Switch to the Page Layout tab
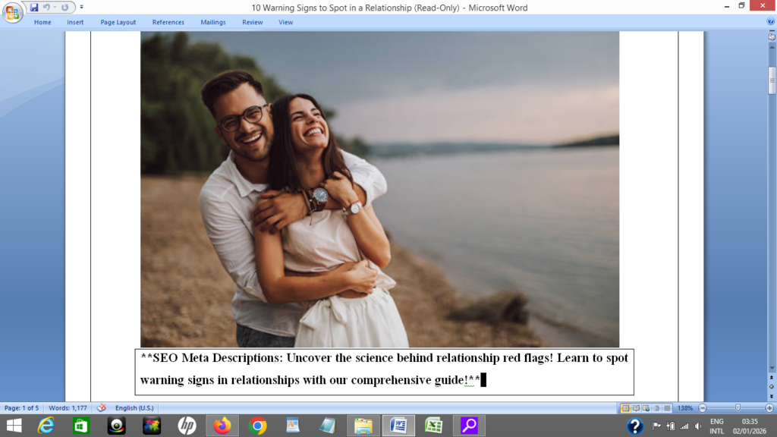Screen dimensions: 777x437 click(x=118, y=22)
